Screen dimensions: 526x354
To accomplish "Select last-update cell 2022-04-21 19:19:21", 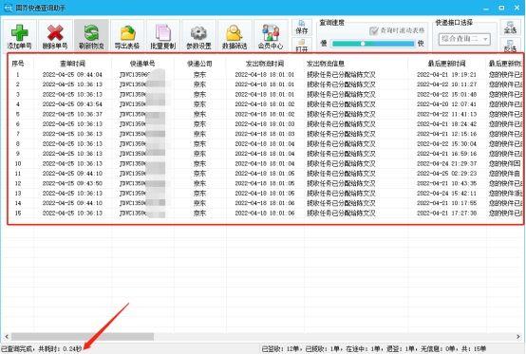I will [446, 74].
